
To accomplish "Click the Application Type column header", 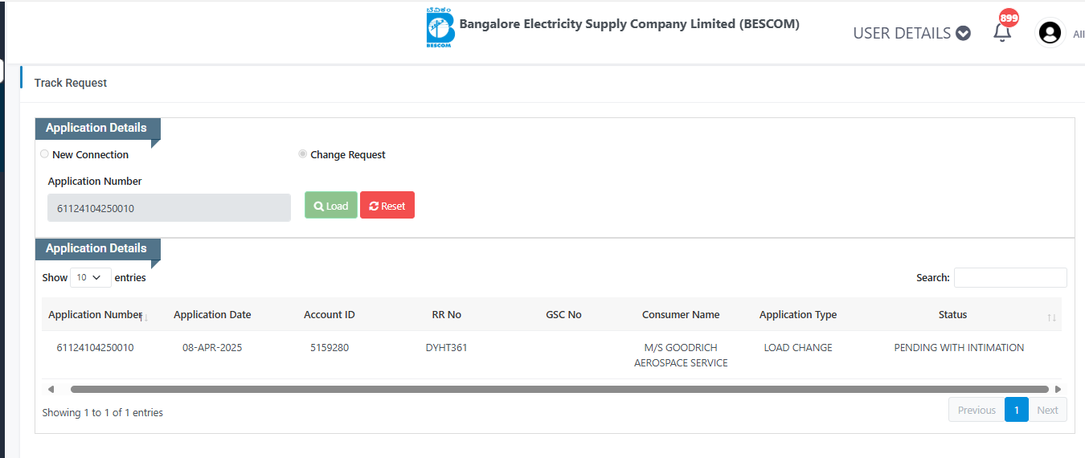I will pos(798,315).
